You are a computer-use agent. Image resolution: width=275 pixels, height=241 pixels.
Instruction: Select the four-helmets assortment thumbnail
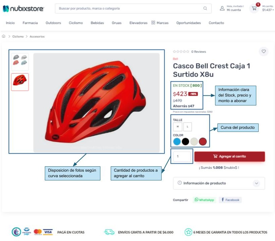tap(20, 62)
